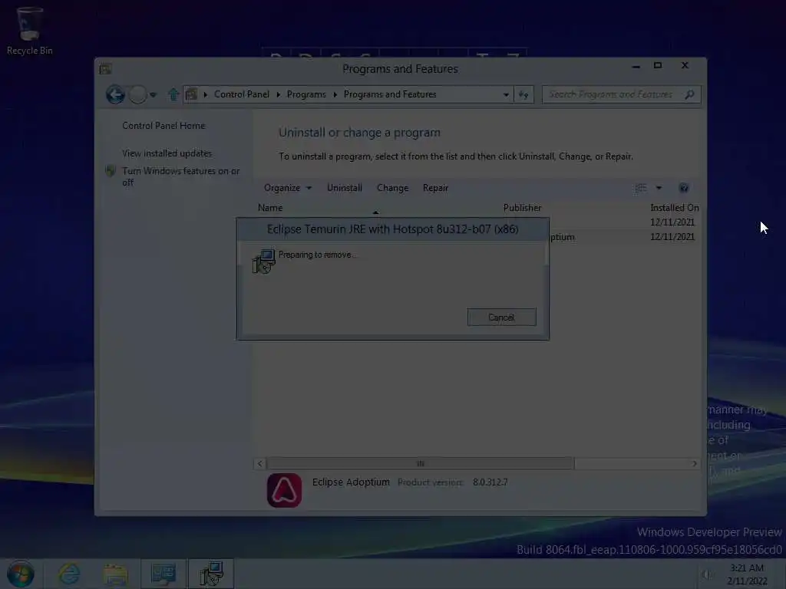786x589 pixels.
Task: Click the Programs and Features window icon
Action: [x=105, y=68]
